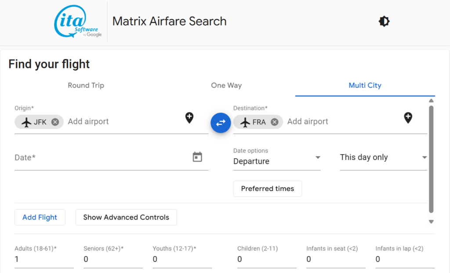
Task: Open the location pin next to Destination
Action: click(408, 118)
